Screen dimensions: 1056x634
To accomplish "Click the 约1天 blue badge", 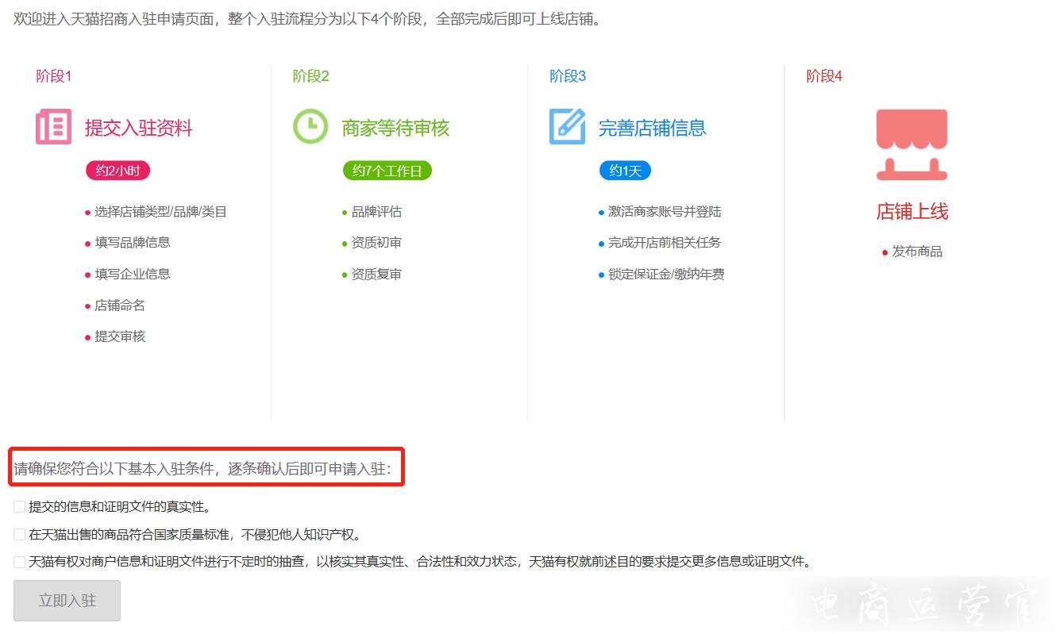I will [625, 171].
